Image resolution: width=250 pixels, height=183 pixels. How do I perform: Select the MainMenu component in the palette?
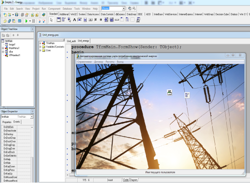click(x=64, y=20)
